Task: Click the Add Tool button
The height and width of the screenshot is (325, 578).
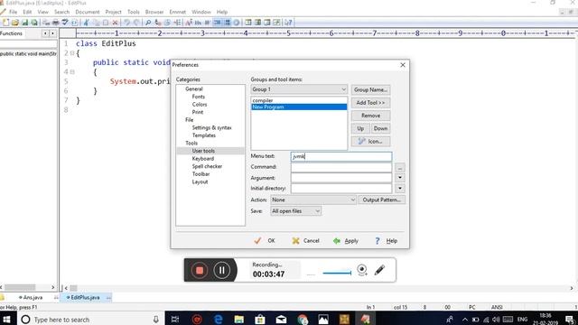Action: tap(370, 103)
